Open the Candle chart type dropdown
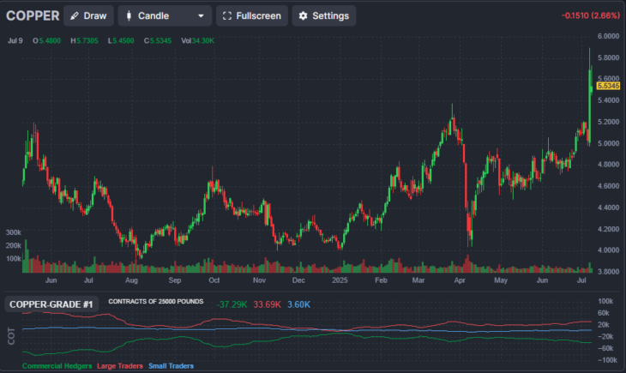Viewport: 626px width, 373px height. 165,16
